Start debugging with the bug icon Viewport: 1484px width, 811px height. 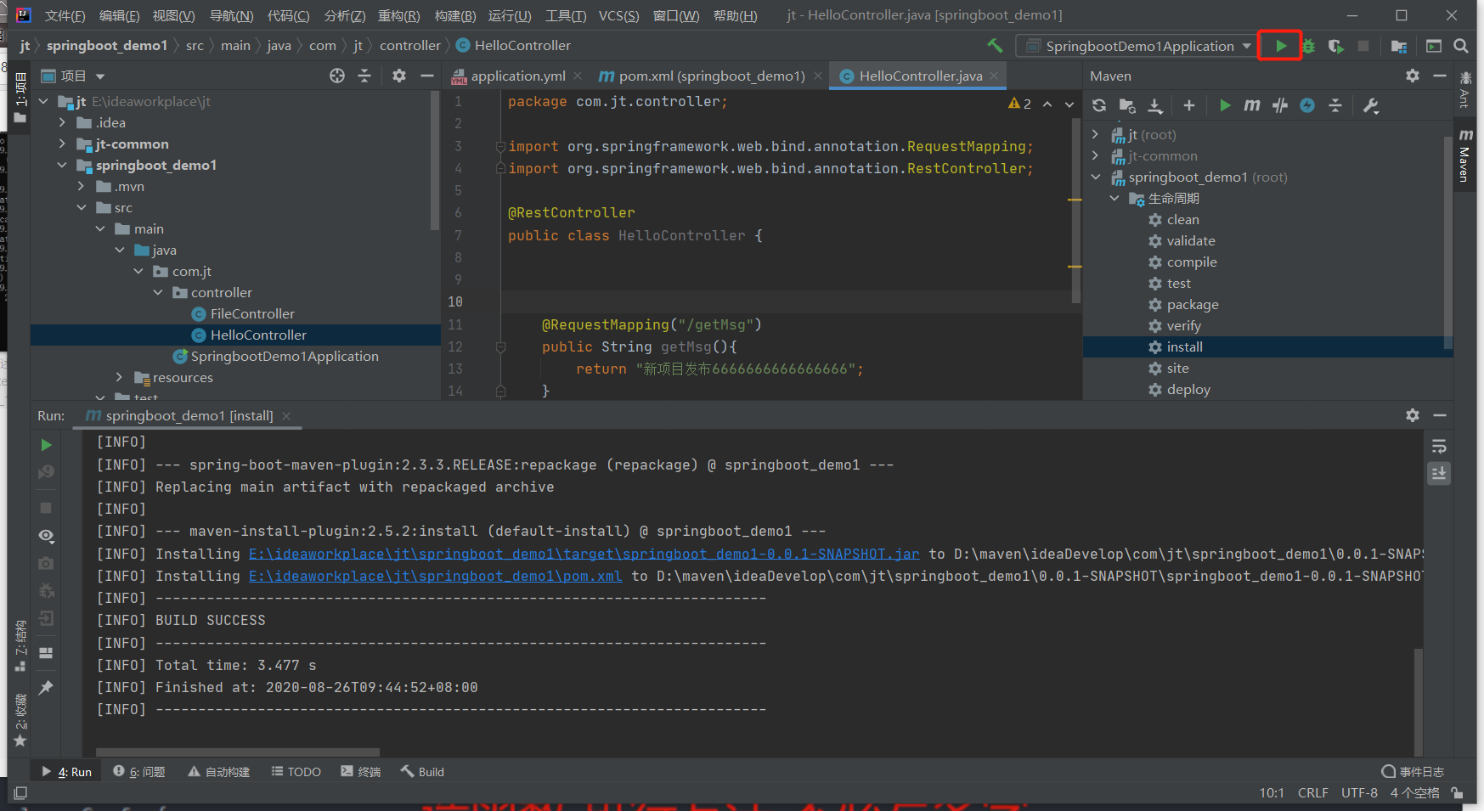click(x=1308, y=46)
